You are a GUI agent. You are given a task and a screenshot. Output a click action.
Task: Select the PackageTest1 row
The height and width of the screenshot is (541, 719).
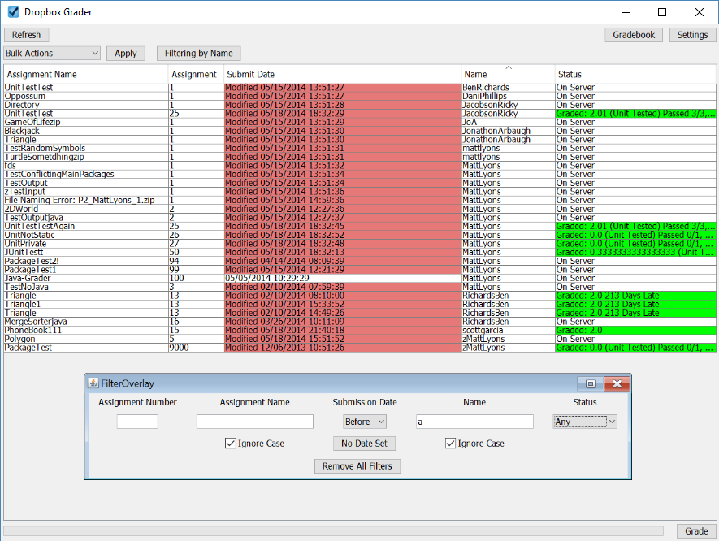coord(360,270)
